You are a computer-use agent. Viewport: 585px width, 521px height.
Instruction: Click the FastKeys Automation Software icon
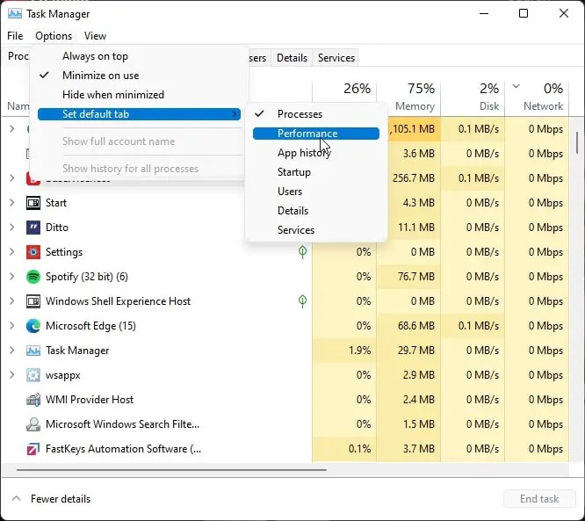(x=33, y=449)
